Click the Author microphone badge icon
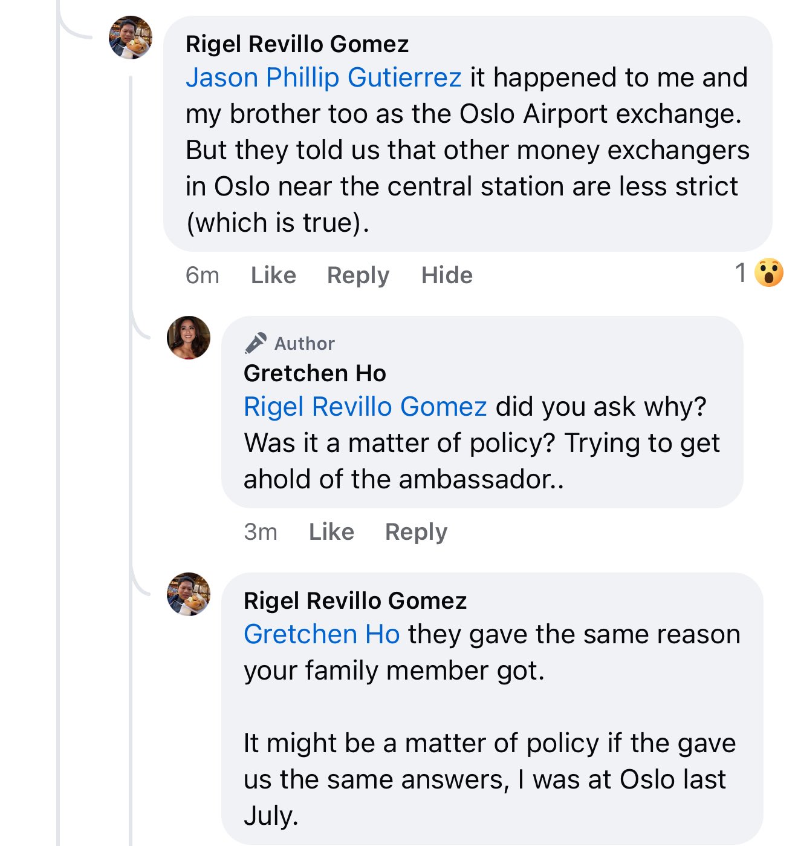The height and width of the screenshot is (846, 798). [x=255, y=343]
